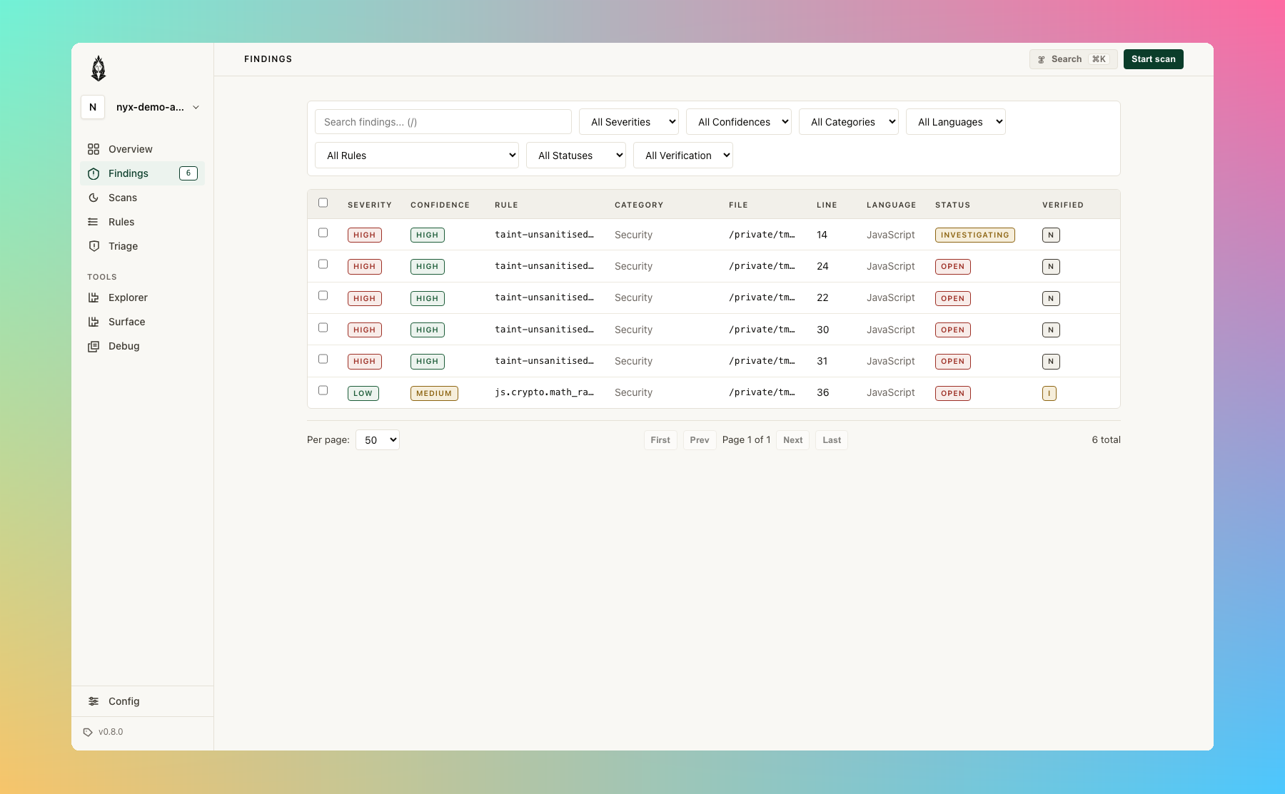Open the Triage page
Screen dimensions: 1285x794
click(x=142, y=246)
